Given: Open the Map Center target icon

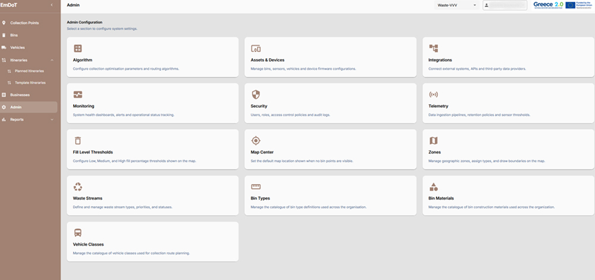Looking at the screenshot, I should [256, 141].
